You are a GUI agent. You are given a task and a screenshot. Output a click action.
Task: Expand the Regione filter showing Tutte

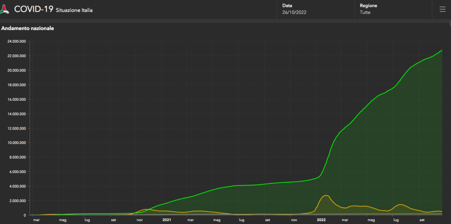click(x=392, y=9)
